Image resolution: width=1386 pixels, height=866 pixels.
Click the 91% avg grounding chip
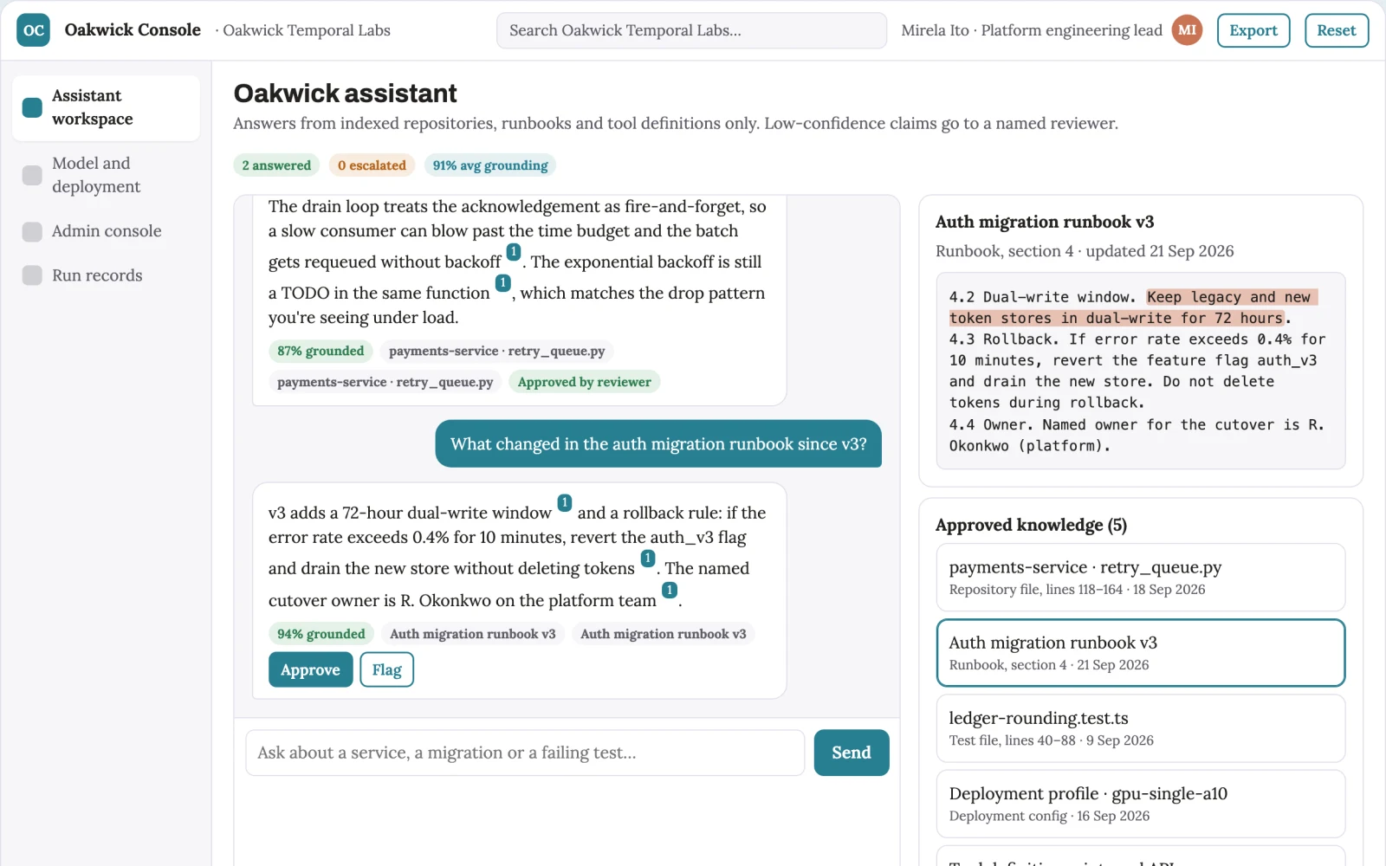pyautogui.click(x=490, y=165)
